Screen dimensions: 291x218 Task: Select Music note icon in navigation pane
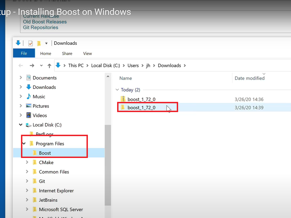click(28, 96)
